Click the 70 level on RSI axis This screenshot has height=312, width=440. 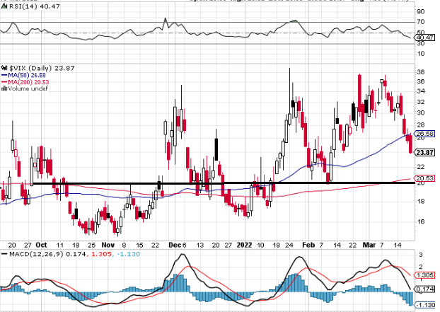421,22
